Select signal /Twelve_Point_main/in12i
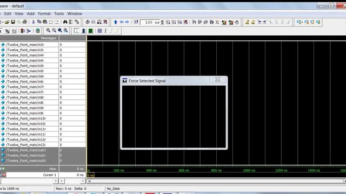 (26, 145)
